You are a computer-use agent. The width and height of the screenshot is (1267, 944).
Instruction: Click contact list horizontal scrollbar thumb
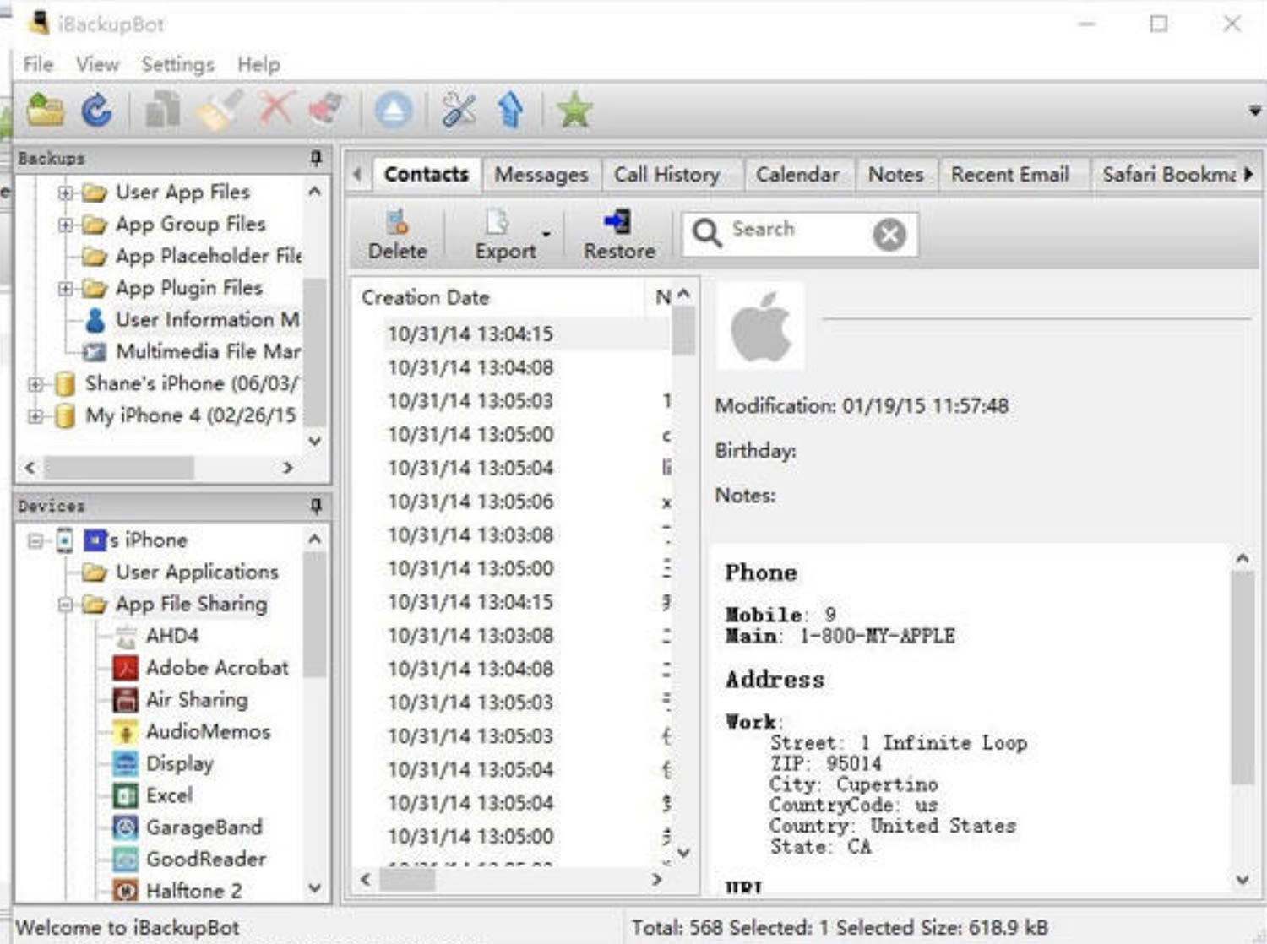click(407, 879)
